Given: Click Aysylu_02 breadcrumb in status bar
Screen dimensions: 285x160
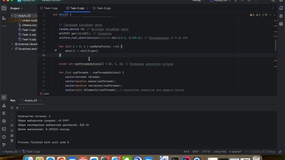Looking at the screenshot, I should coord(10,152).
